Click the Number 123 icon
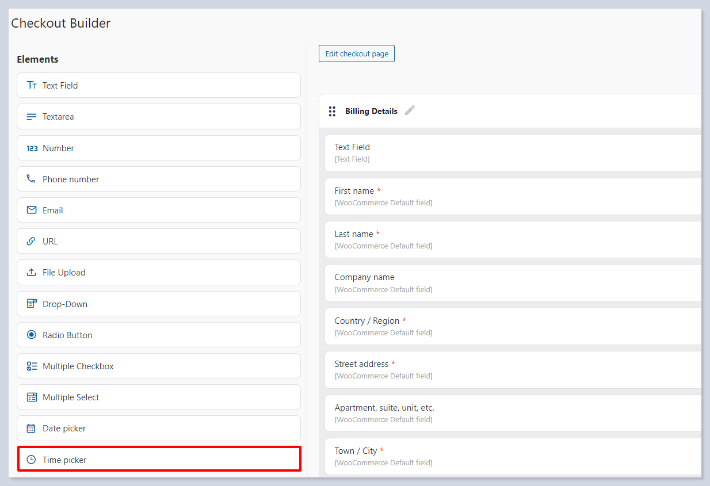This screenshot has height=486, width=710. click(32, 148)
